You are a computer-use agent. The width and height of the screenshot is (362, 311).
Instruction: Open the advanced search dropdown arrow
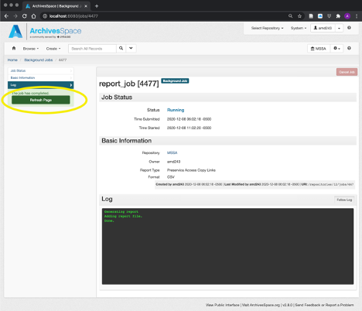(131, 48)
